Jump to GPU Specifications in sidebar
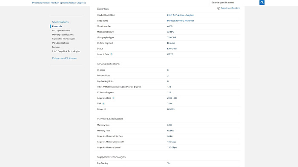 coord(61,31)
